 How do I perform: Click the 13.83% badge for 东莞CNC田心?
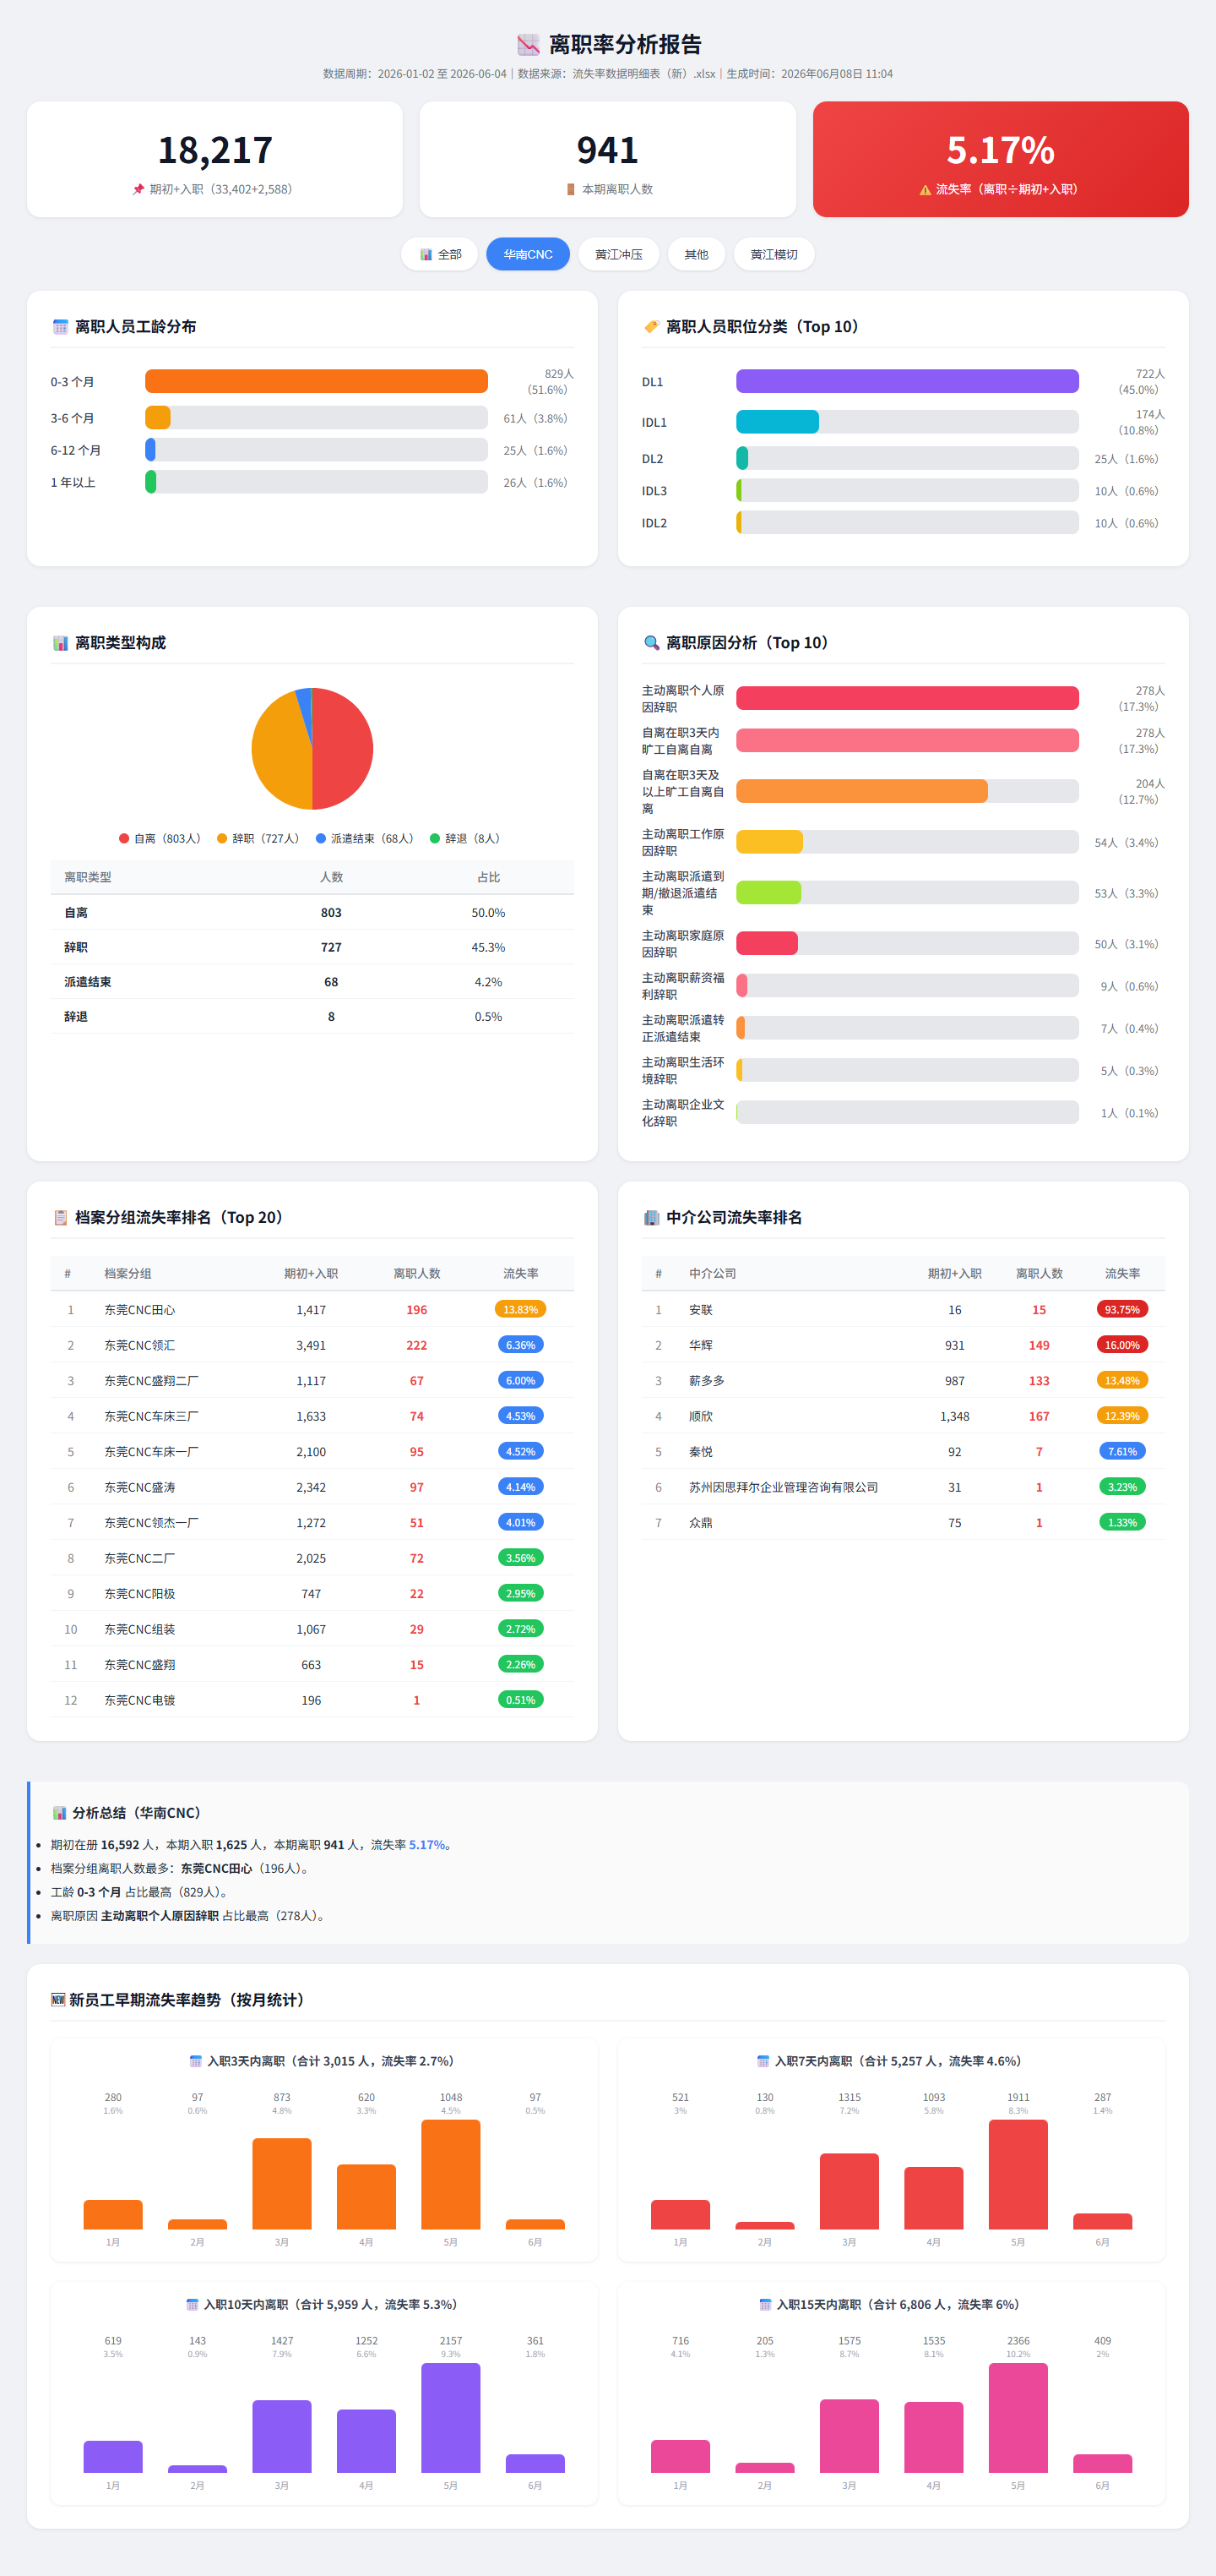pos(520,1309)
